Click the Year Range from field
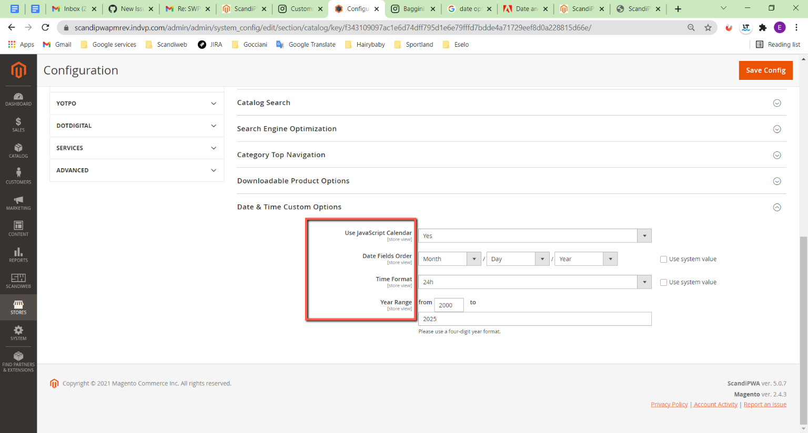 coord(448,305)
